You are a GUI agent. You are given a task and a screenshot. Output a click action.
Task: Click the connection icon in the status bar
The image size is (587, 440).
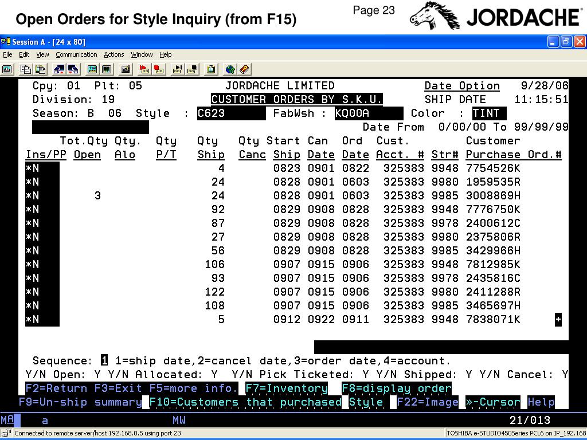click(6, 433)
